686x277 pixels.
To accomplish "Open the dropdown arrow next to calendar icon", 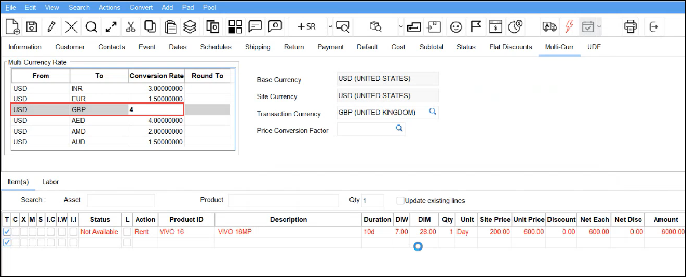I will (599, 26).
